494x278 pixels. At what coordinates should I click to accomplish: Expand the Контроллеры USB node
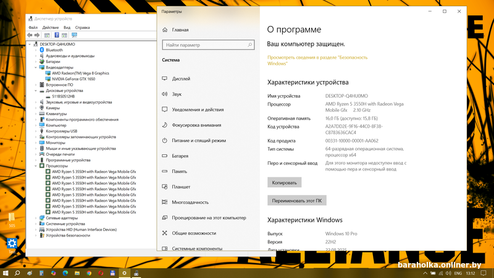point(36,131)
